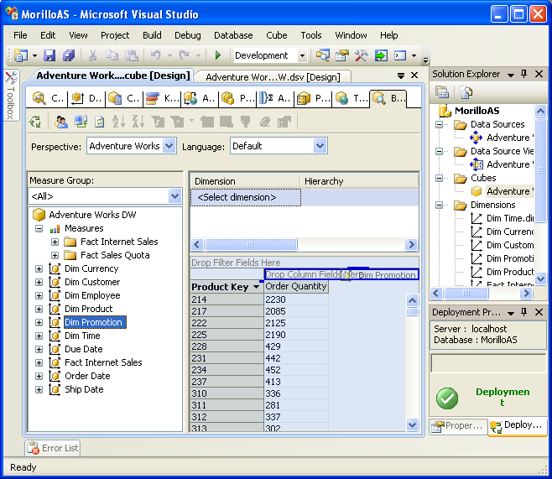The height and width of the screenshot is (479, 552).
Task: Click the Save toolbar icon
Action: tap(49, 55)
